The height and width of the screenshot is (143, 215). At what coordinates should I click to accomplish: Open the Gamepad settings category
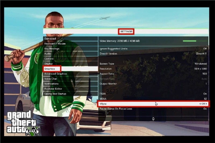point(70,39)
